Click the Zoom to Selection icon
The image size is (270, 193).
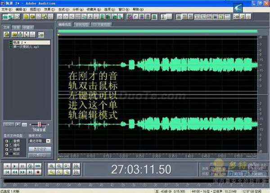(x=51, y=172)
